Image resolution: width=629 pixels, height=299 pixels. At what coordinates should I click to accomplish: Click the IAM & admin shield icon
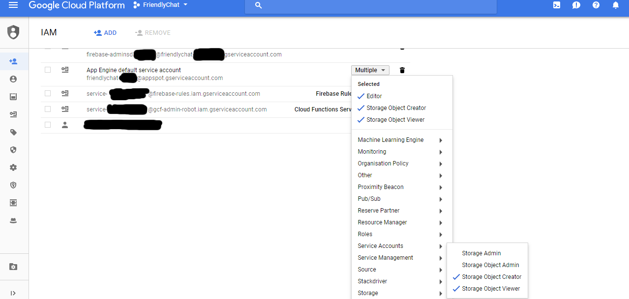coord(13,32)
